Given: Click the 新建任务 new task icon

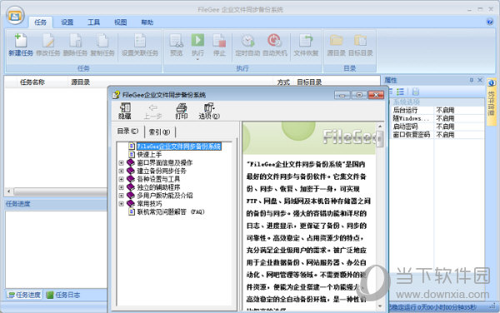Looking at the screenshot, I should point(21,42).
